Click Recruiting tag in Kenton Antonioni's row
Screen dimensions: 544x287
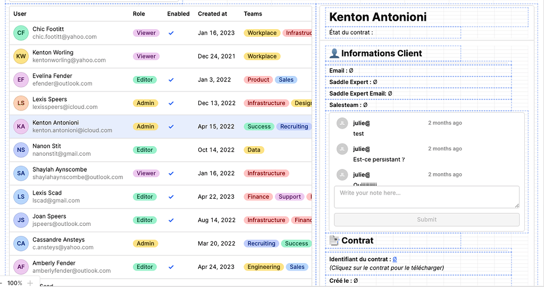[x=294, y=126]
